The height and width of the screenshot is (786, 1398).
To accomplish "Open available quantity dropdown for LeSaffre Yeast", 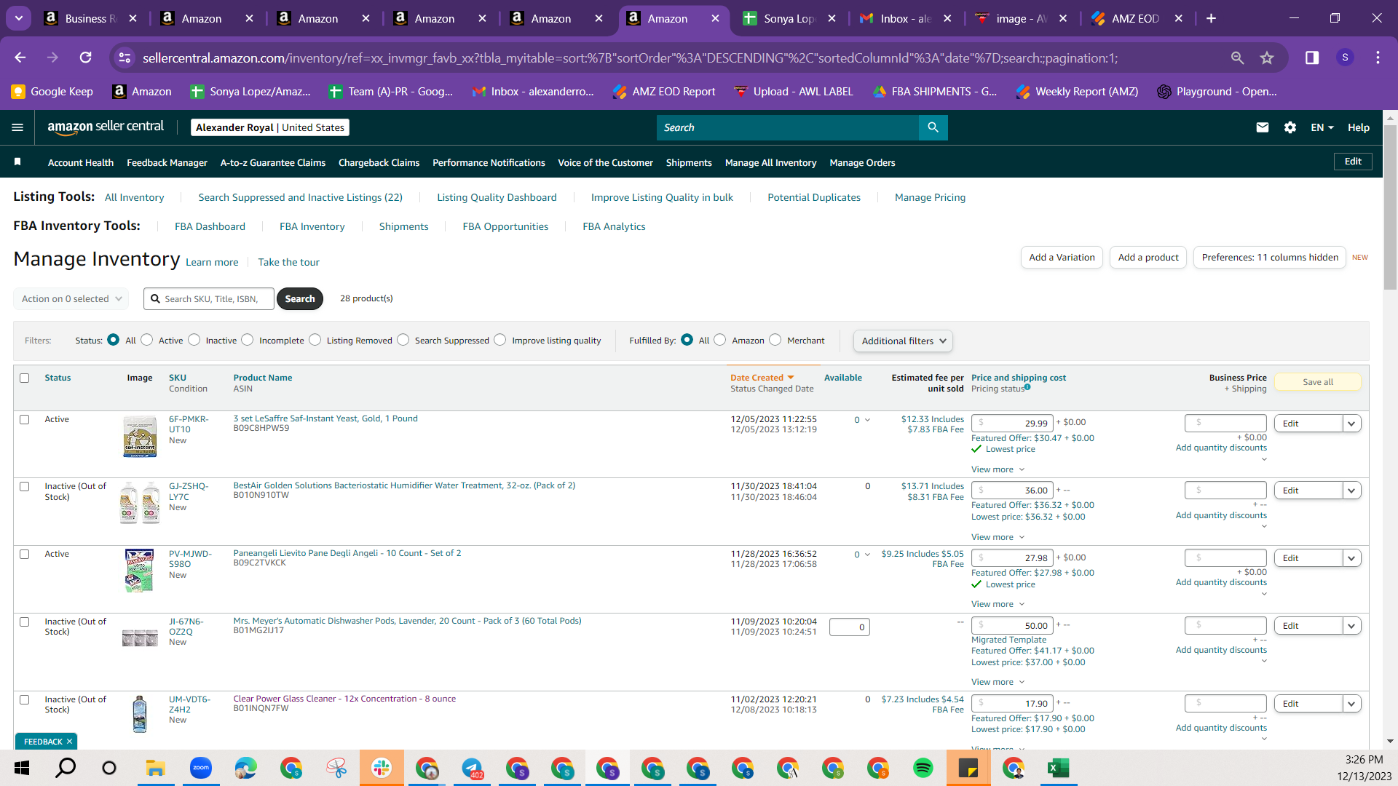I will pos(867,420).
